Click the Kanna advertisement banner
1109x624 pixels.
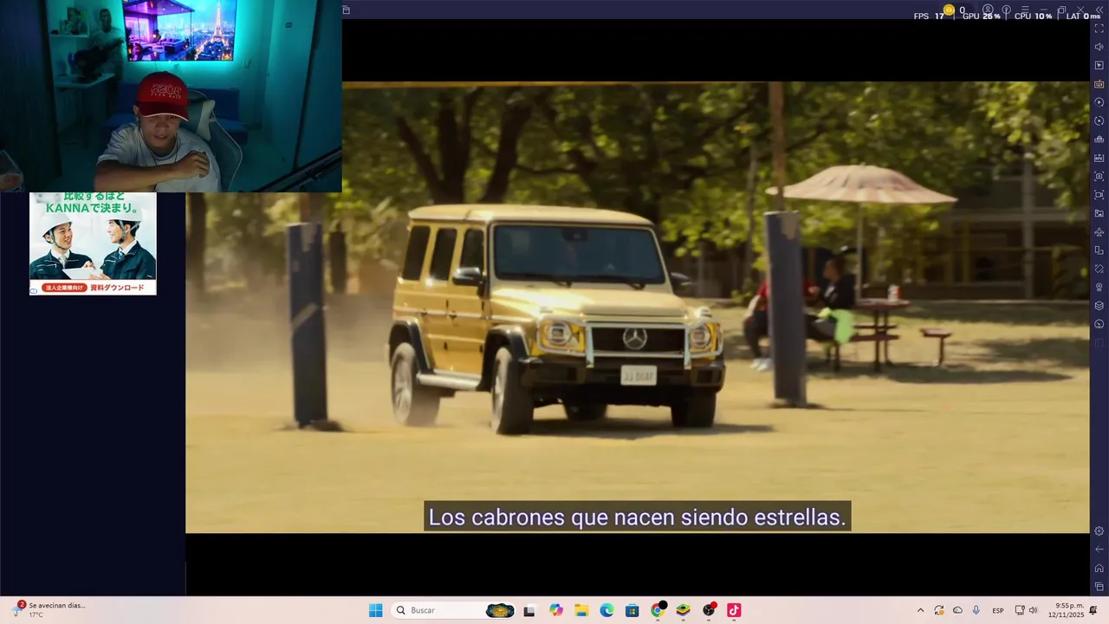(93, 244)
